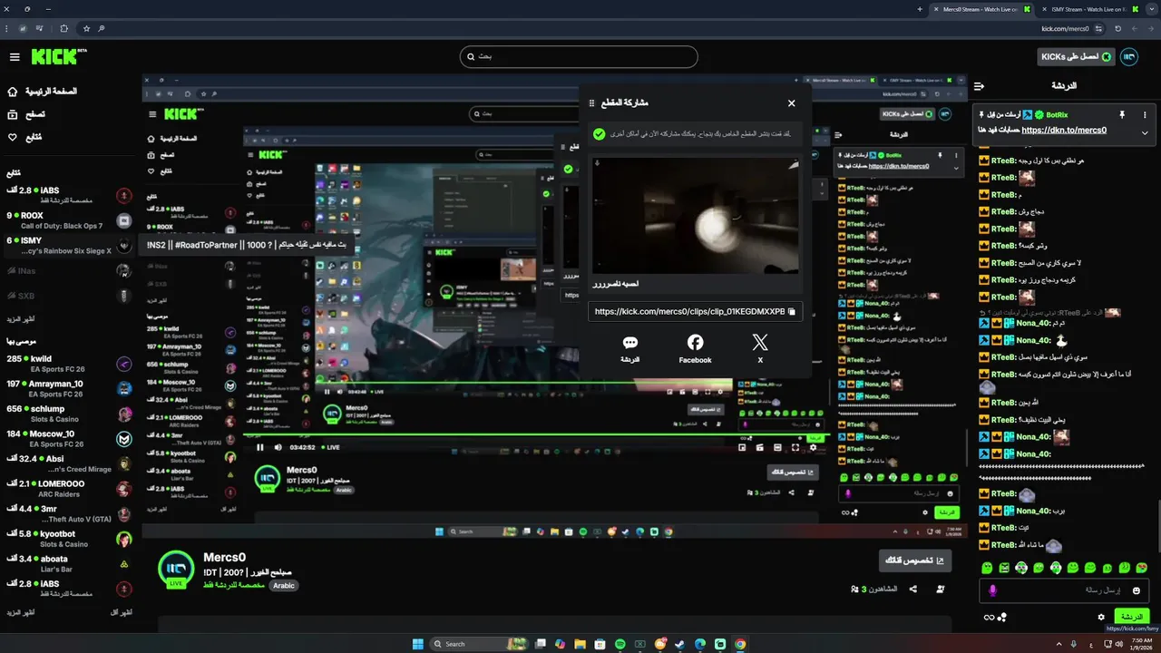Share the clip to chat
Viewport: 1161px width, 653px height.
click(x=629, y=347)
